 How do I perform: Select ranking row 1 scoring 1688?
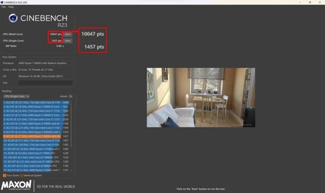click(36, 102)
